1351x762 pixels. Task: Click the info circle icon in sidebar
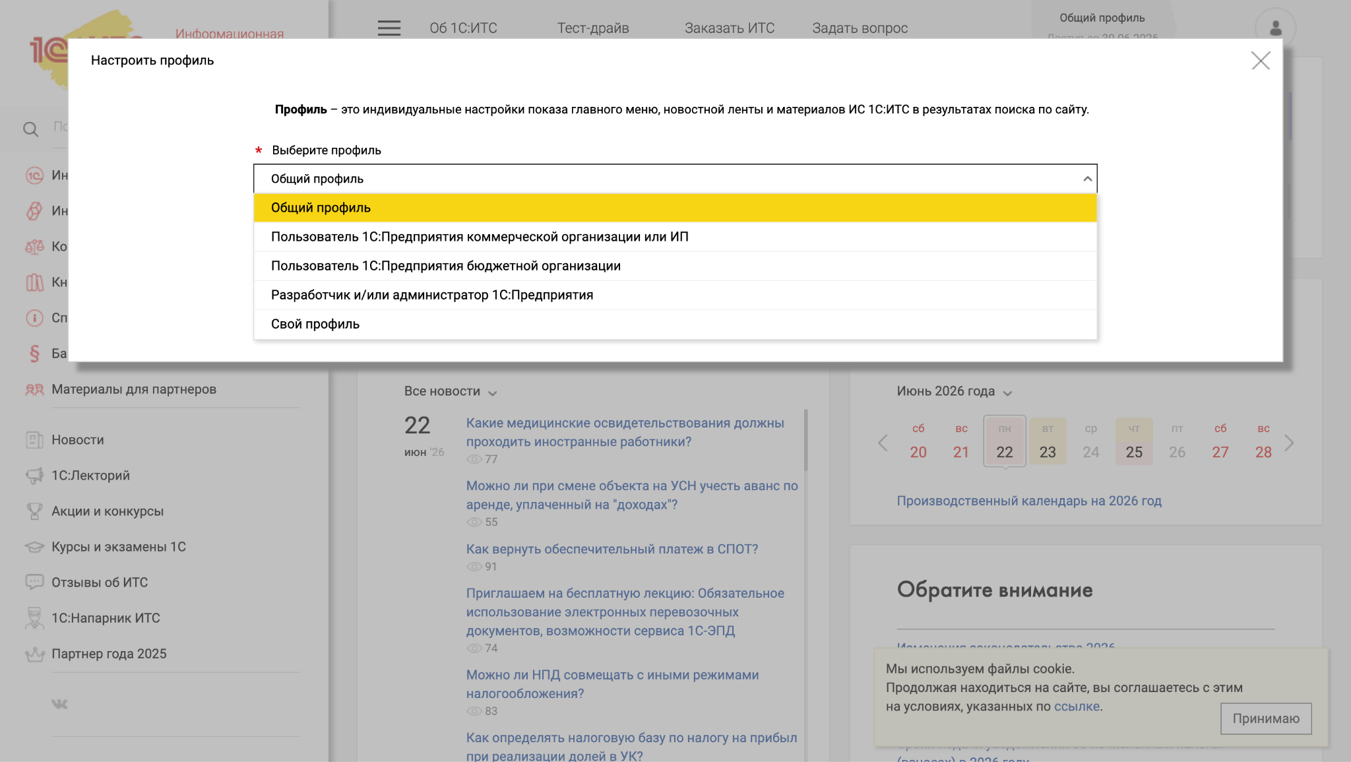pos(34,318)
